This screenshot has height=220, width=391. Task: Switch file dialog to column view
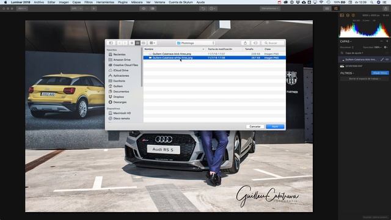point(143,43)
